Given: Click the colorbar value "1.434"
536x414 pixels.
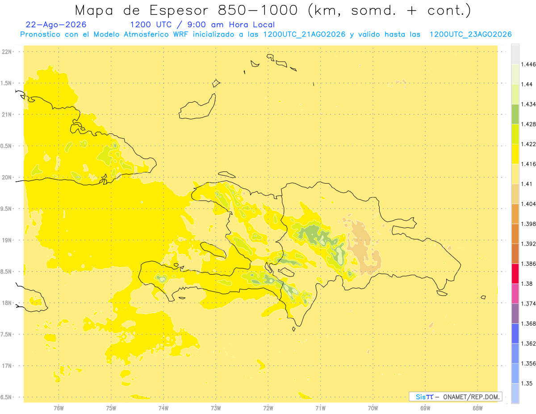Looking at the screenshot, I should 528,104.
